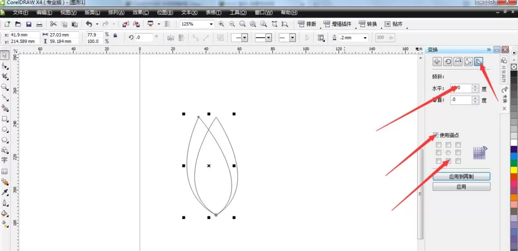Select the Rectangle tool
Viewport: 518px width, 251px height.
click(5, 119)
